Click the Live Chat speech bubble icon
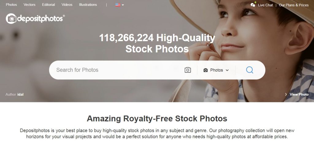This screenshot has height=141, width=314. (253, 4)
